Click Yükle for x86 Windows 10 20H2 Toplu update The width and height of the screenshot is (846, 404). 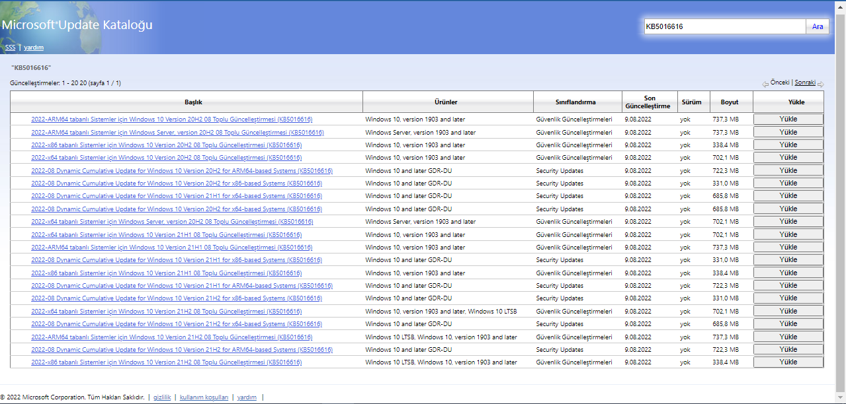pos(788,145)
